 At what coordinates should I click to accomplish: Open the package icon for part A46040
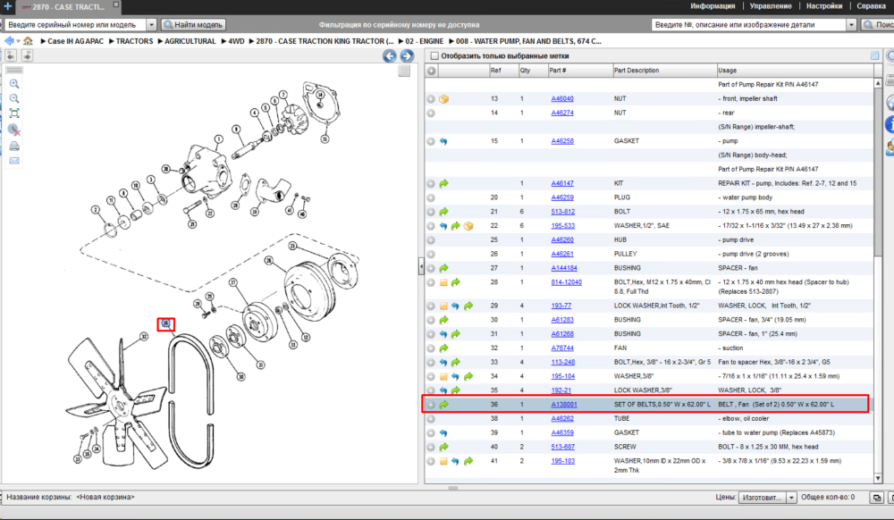[443, 98]
